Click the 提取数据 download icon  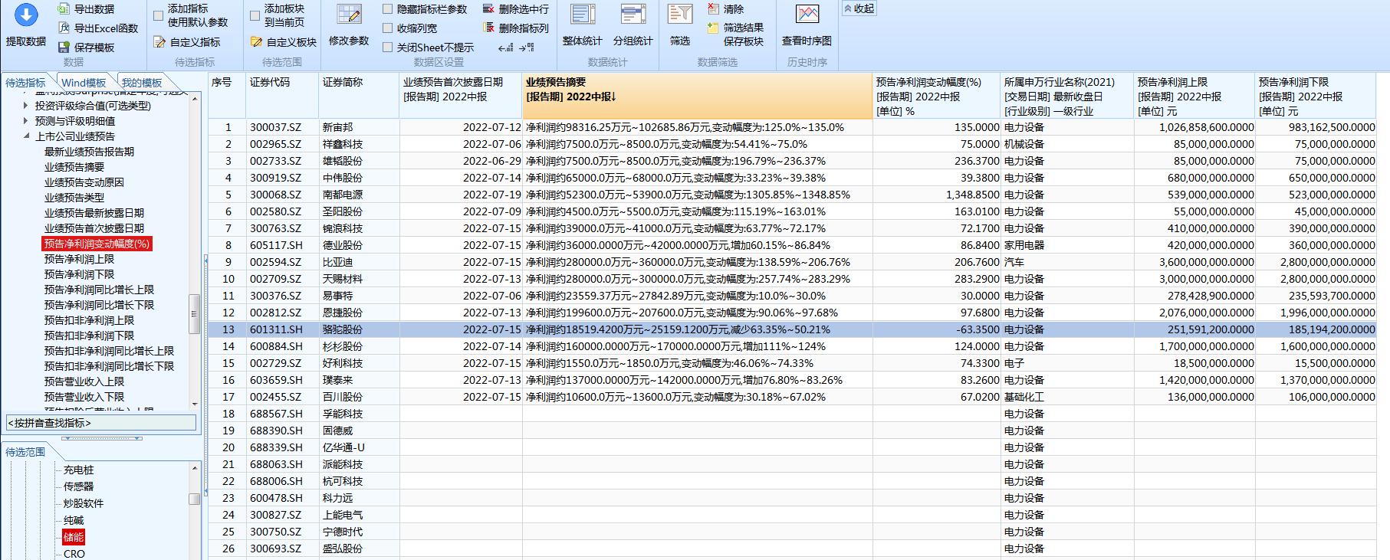coord(26,15)
